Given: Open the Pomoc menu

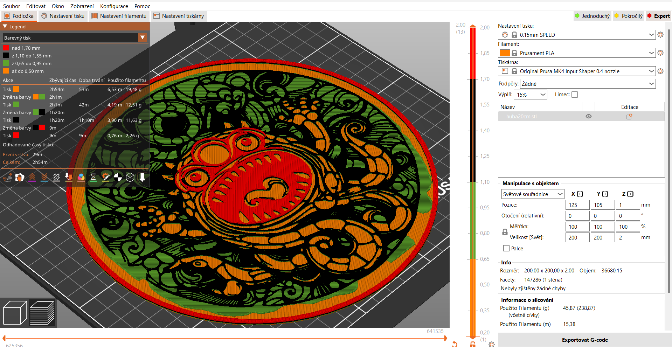Looking at the screenshot, I should pyautogui.click(x=142, y=6).
